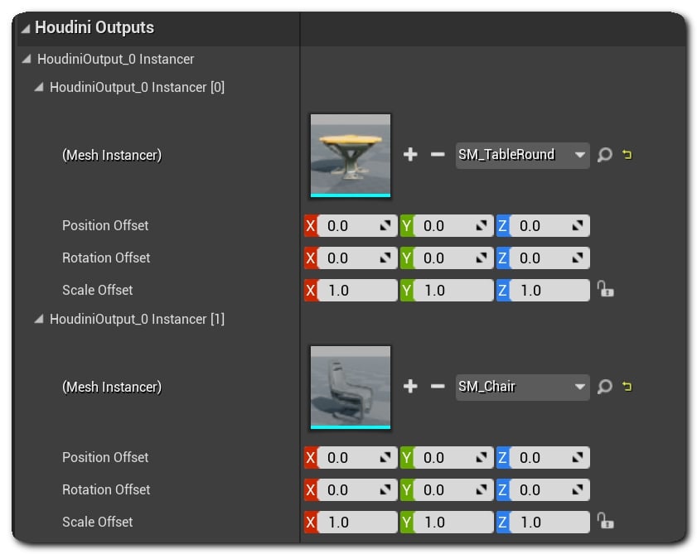The image size is (697, 554).
Task: Edit Scale Offset Y for Instancer [0]
Action: click(x=453, y=290)
